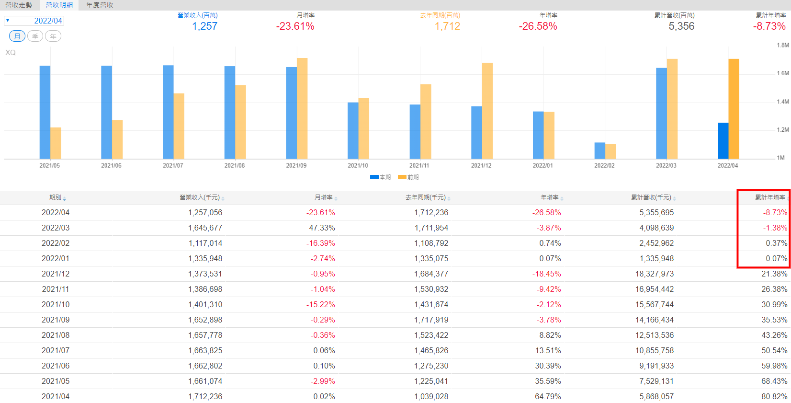Click the header 累計營收 value 5,356
Image resolution: width=791 pixels, height=403 pixels.
682,26
